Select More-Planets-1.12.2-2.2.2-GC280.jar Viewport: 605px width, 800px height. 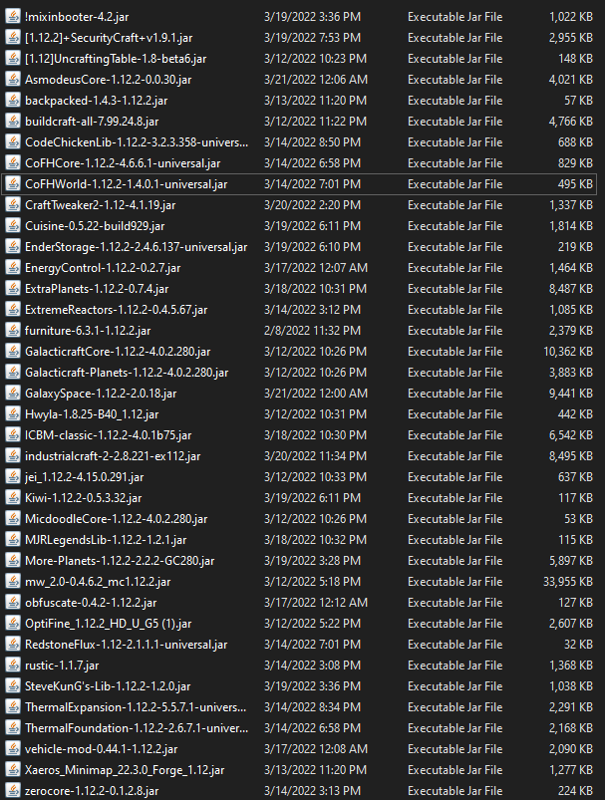point(120,561)
